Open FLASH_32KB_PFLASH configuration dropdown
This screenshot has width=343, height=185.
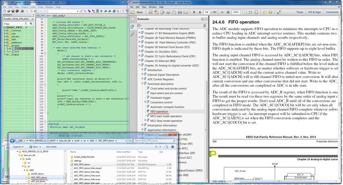(x=32, y=19)
